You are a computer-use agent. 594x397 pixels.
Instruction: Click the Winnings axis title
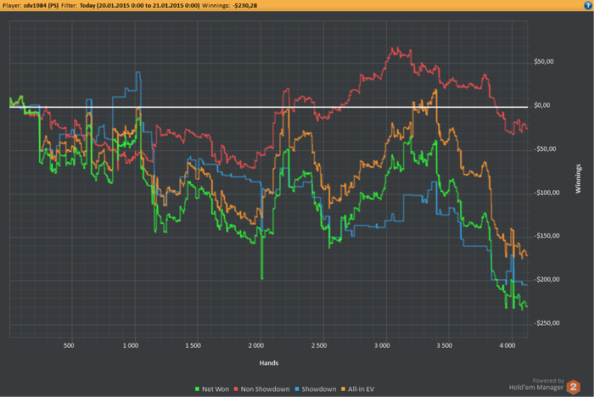[x=578, y=179]
